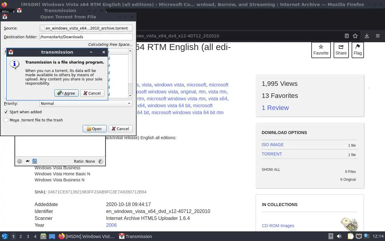
Task: Click the 'vista x64' topic link
Action: pyautogui.click(x=218, y=99)
